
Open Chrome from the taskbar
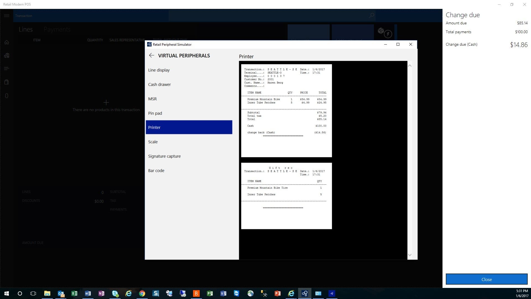pos(142,293)
